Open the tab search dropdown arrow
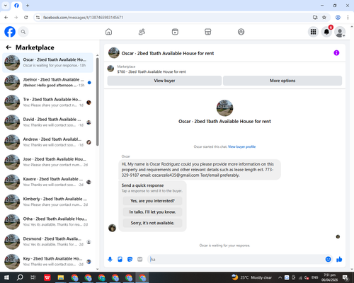The width and height of the screenshot is (354, 283). pos(6,6)
